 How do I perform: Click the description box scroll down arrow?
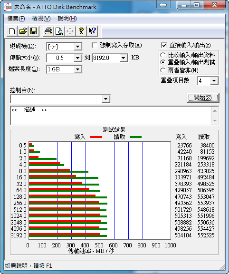pyautogui.click(x=215, y=120)
